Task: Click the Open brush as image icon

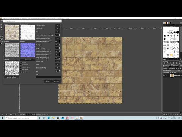Action: [180, 63]
